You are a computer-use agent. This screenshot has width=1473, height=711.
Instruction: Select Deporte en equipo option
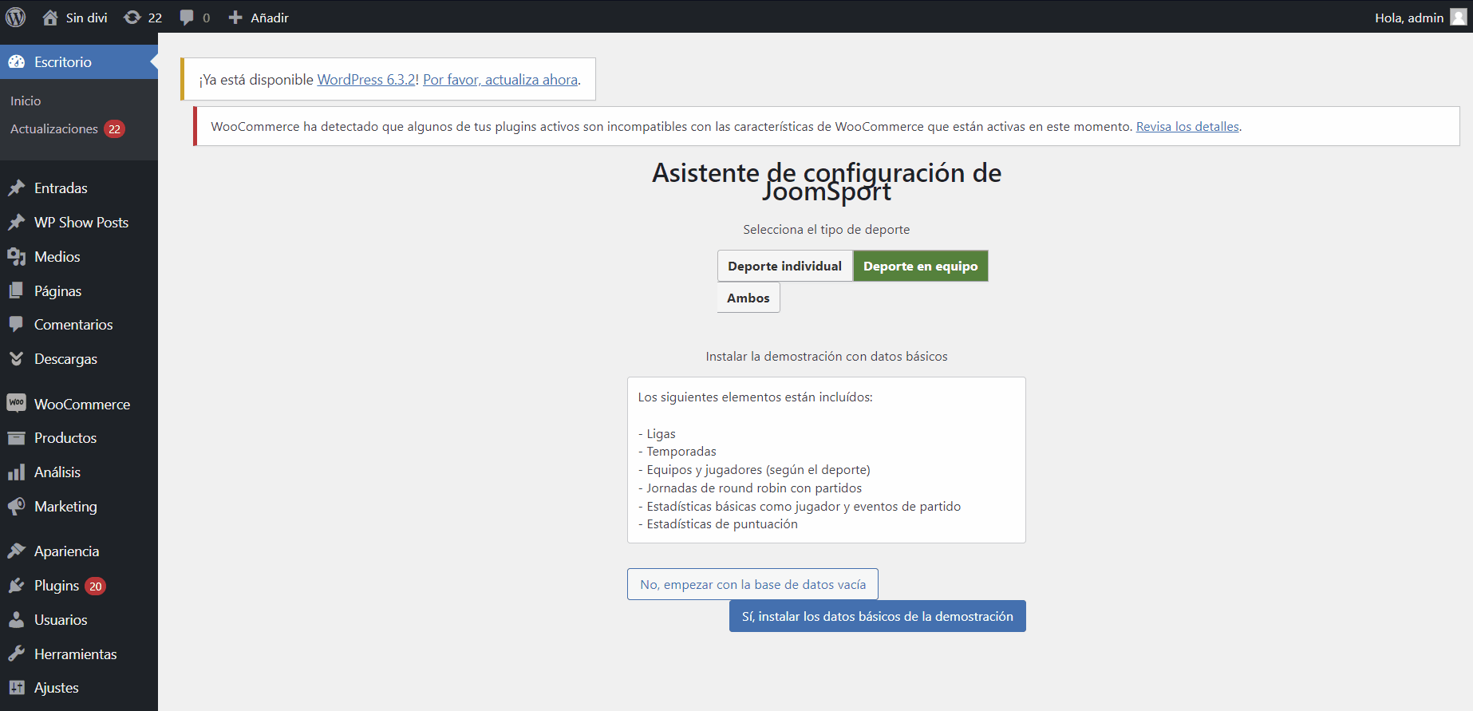click(920, 267)
